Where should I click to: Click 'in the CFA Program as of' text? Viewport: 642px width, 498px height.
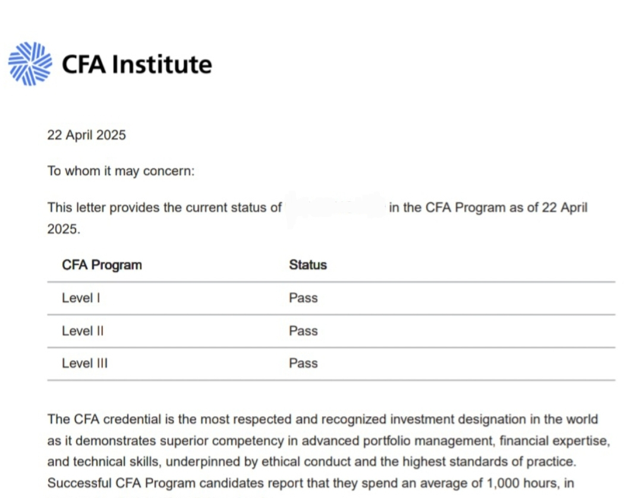point(464,208)
